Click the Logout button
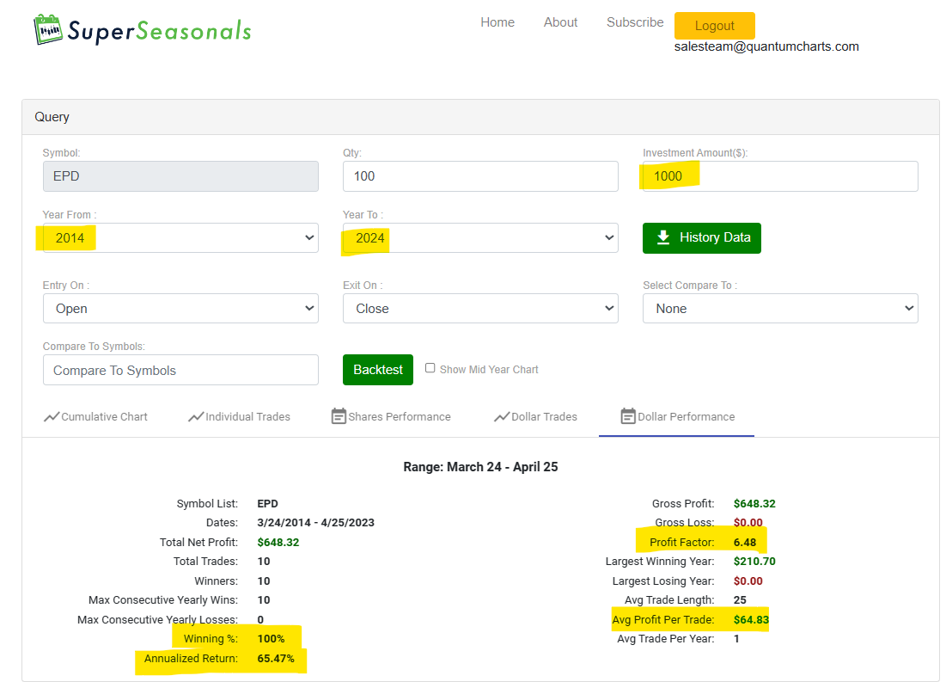Viewport: 946px width, 682px height. [x=714, y=26]
